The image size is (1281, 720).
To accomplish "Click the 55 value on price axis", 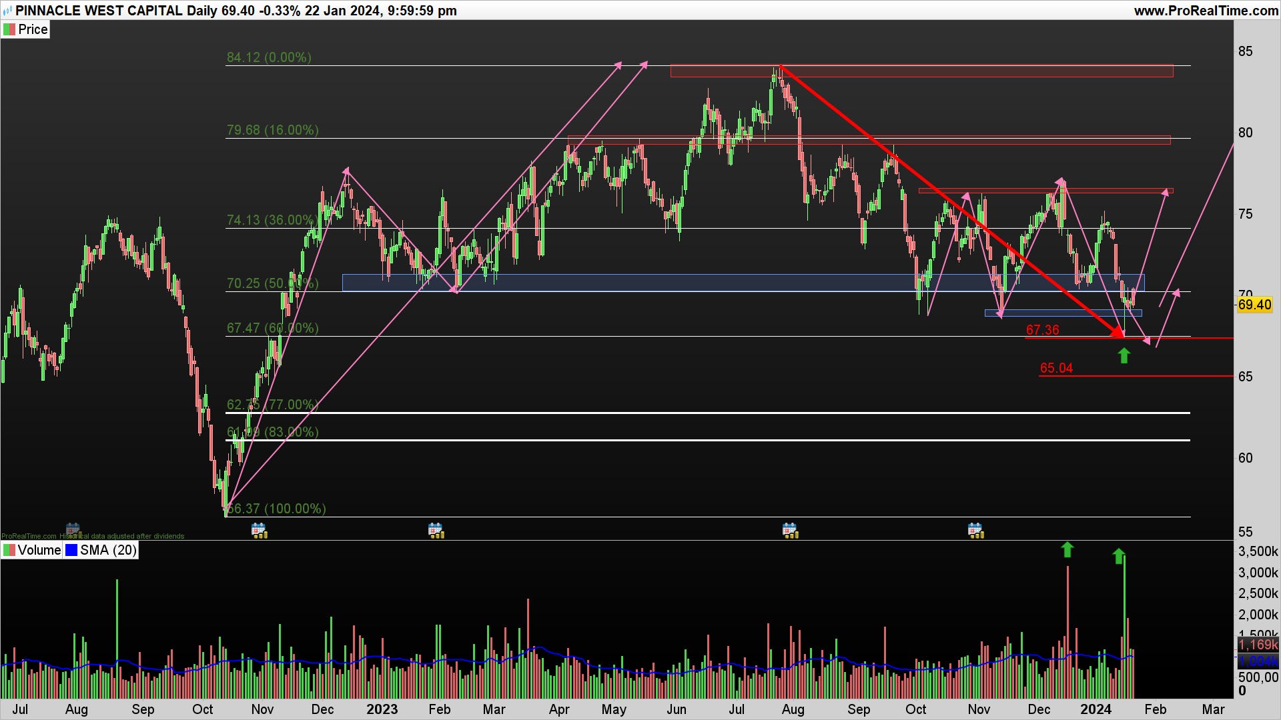I will click(x=1245, y=532).
